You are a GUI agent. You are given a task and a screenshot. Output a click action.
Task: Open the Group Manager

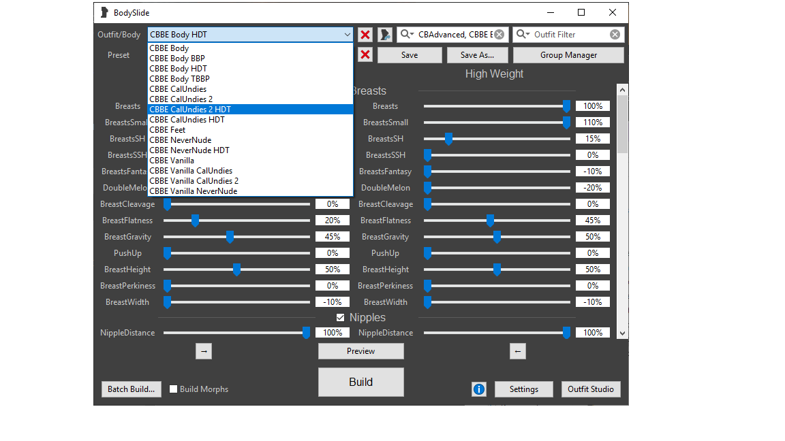pyautogui.click(x=568, y=55)
